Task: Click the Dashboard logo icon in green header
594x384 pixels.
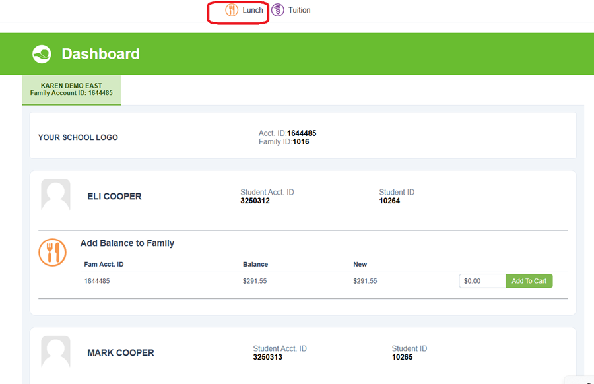Action: pos(42,54)
